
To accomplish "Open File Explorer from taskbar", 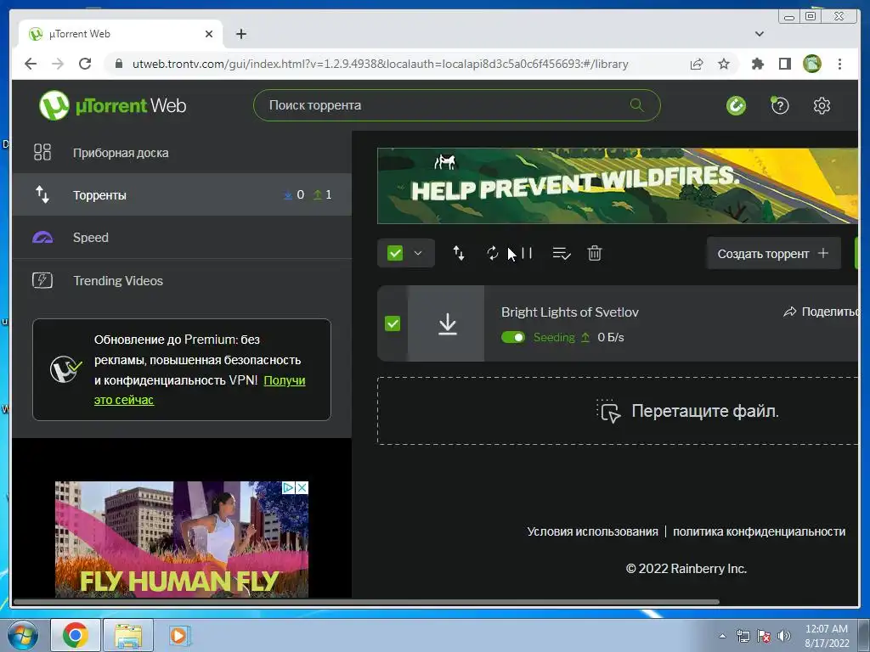I will 127,635.
